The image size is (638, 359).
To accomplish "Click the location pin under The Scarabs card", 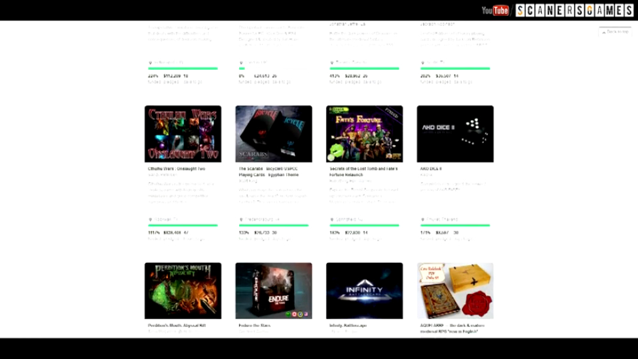I will tap(241, 220).
